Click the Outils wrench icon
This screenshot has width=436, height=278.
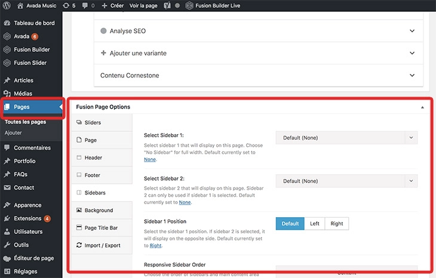click(x=7, y=245)
